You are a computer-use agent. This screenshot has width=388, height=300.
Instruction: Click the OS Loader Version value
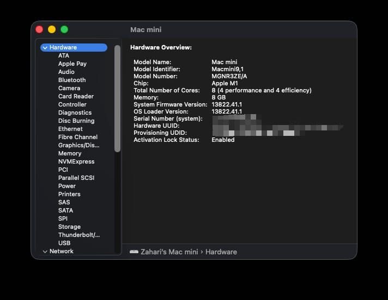coord(227,111)
